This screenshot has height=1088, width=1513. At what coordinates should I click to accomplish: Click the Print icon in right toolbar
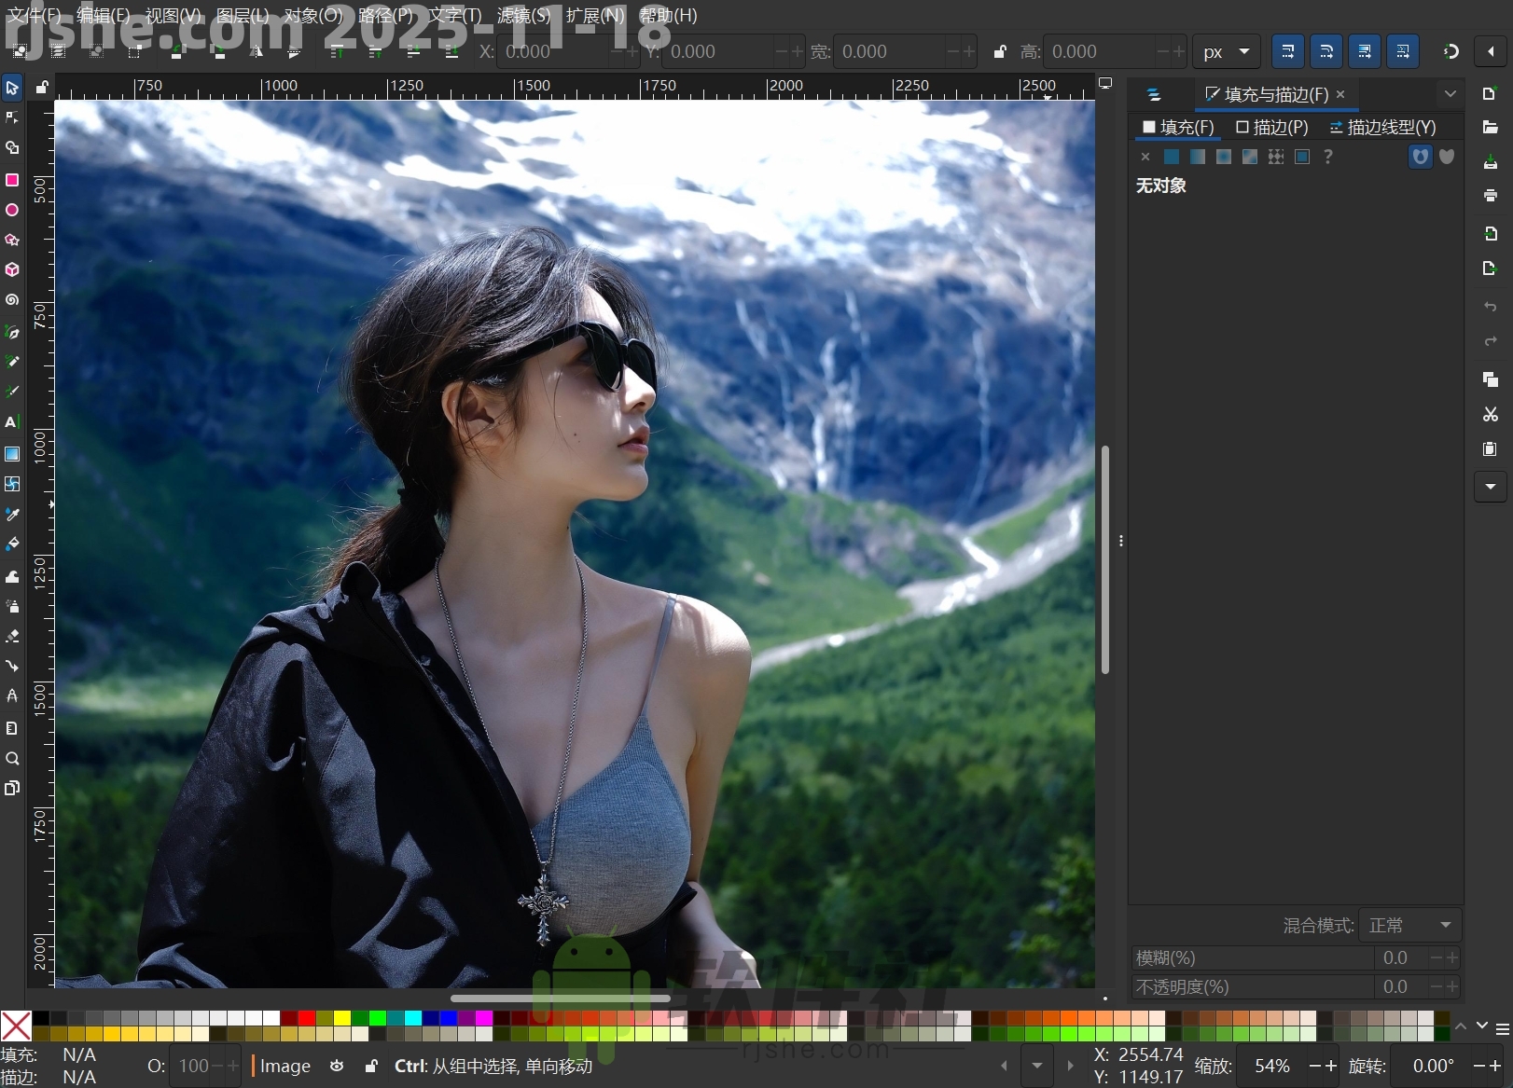(1490, 195)
